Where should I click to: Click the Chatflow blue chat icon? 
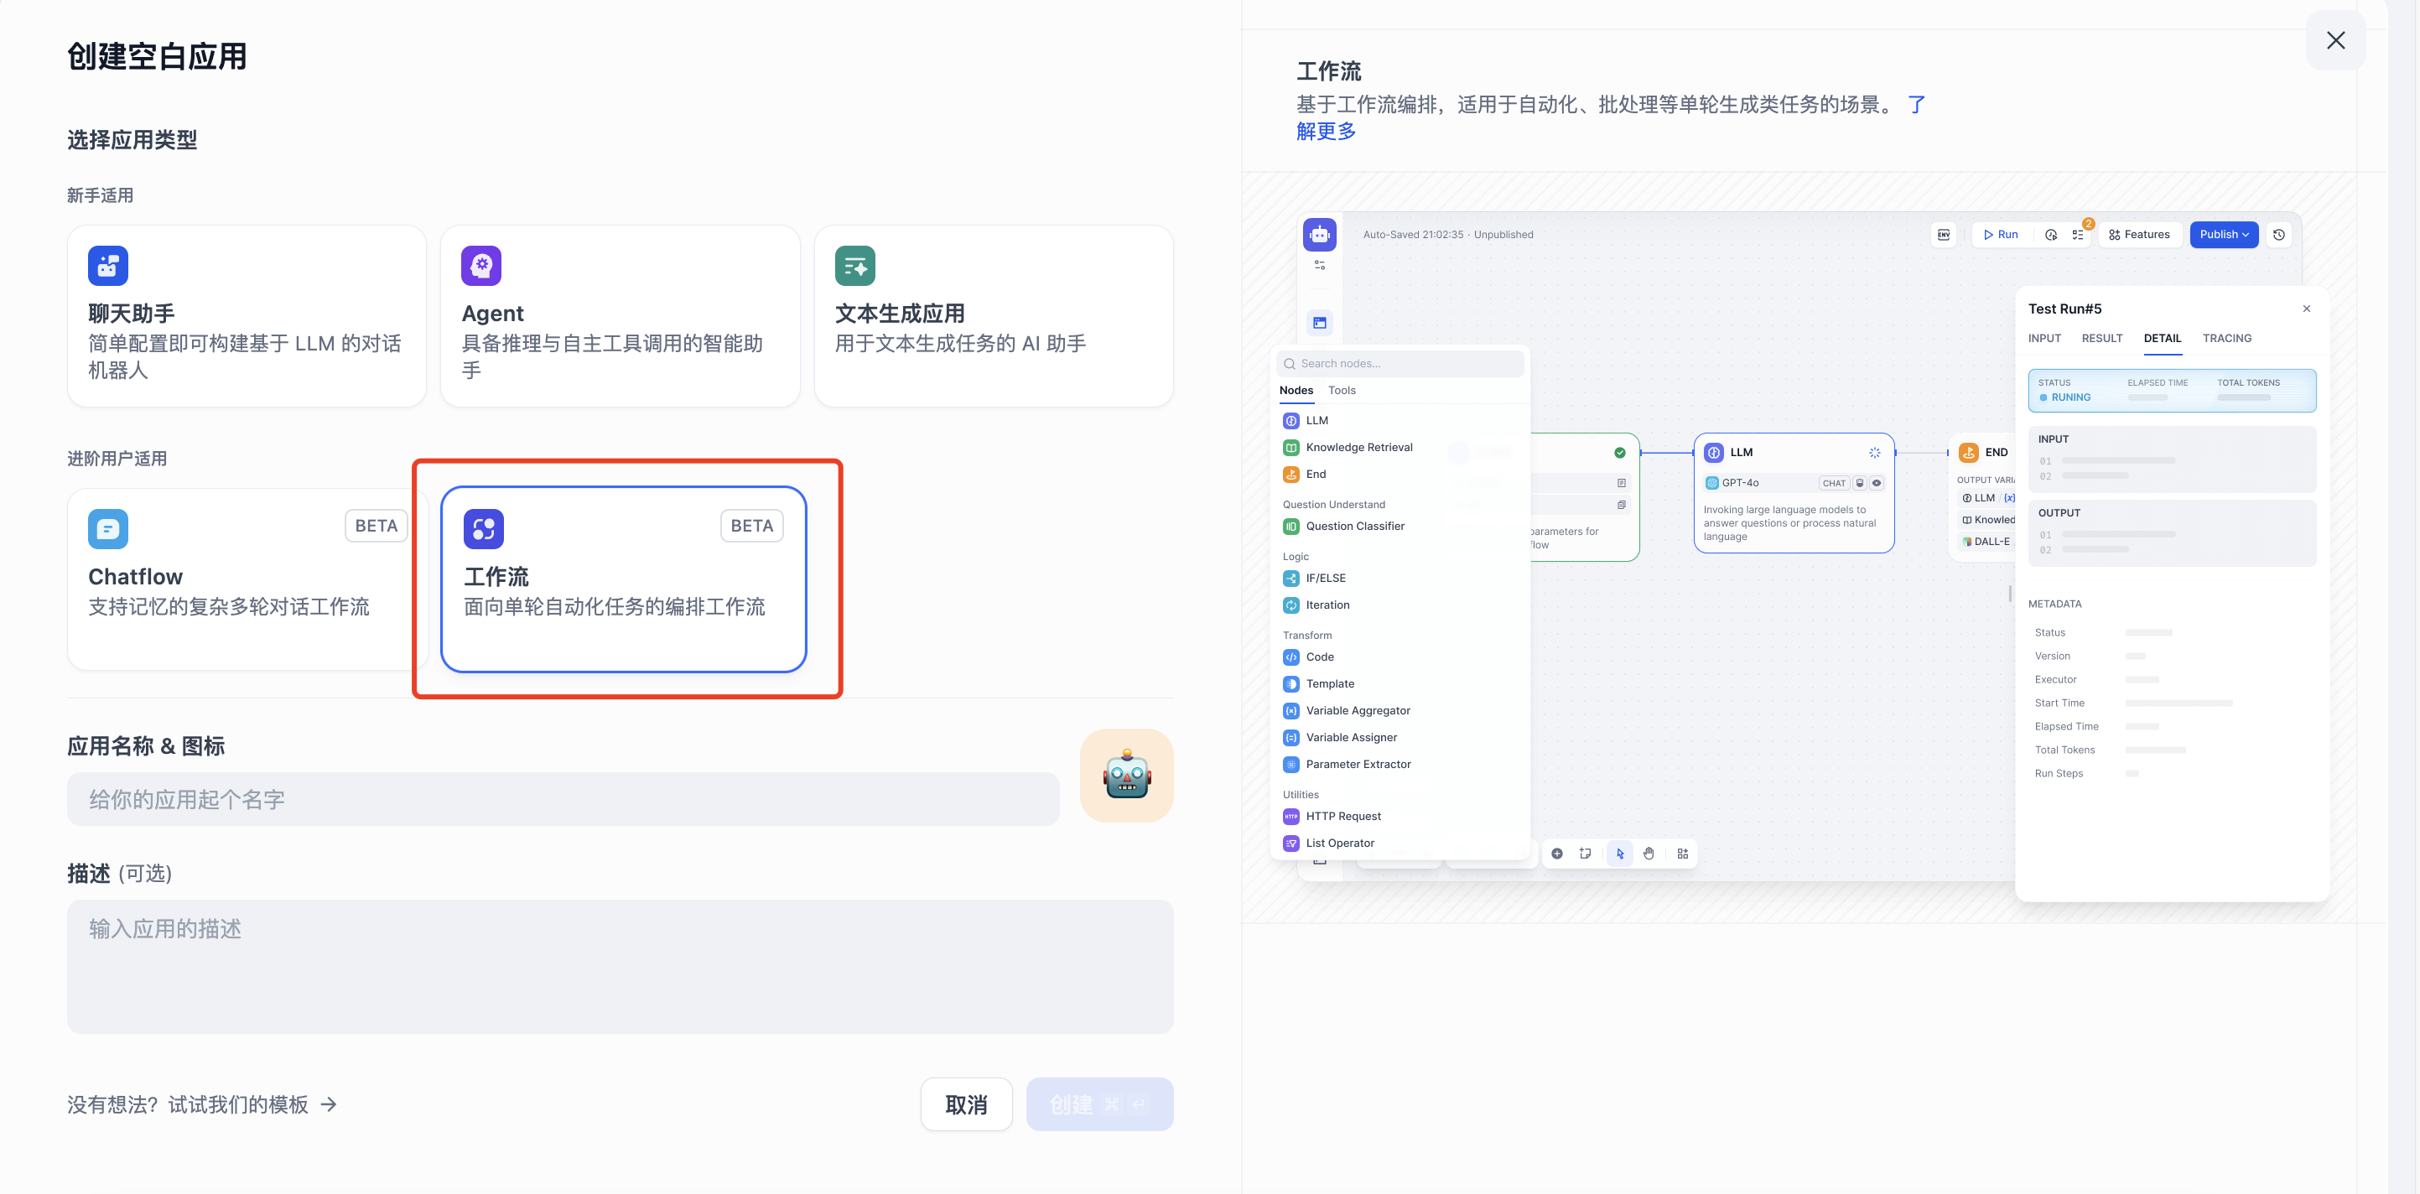pyautogui.click(x=108, y=529)
